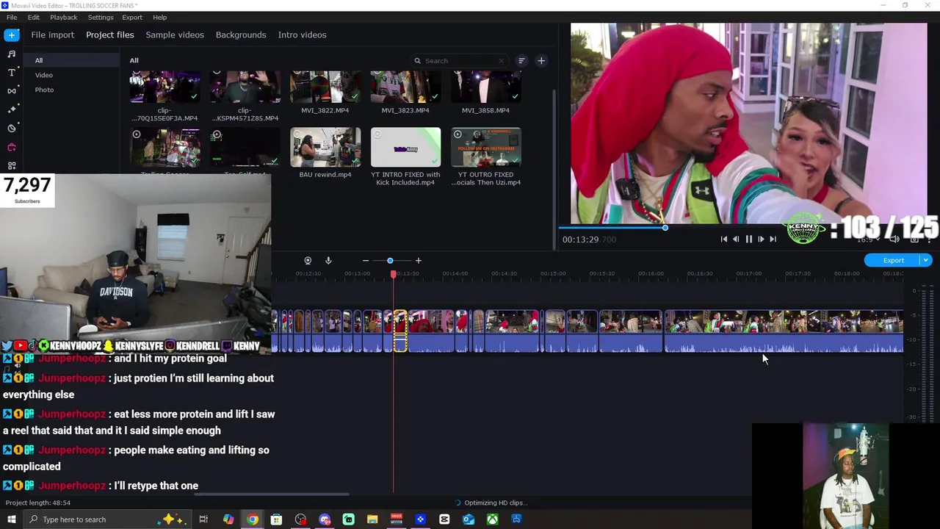The image size is (940, 529).
Task: Start voice-over recording with microphone icon
Action: click(328, 261)
